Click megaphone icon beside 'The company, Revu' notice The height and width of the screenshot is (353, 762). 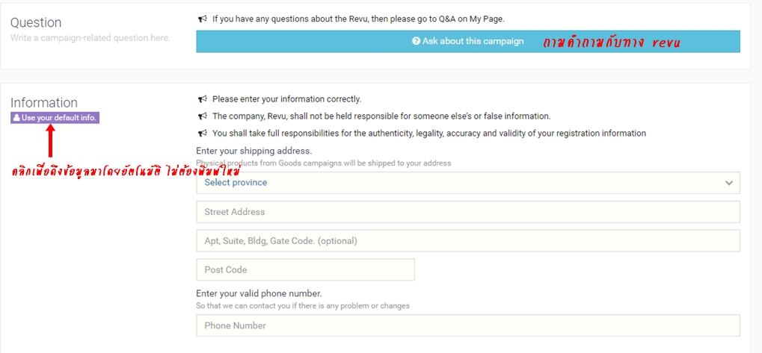(x=203, y=116)
